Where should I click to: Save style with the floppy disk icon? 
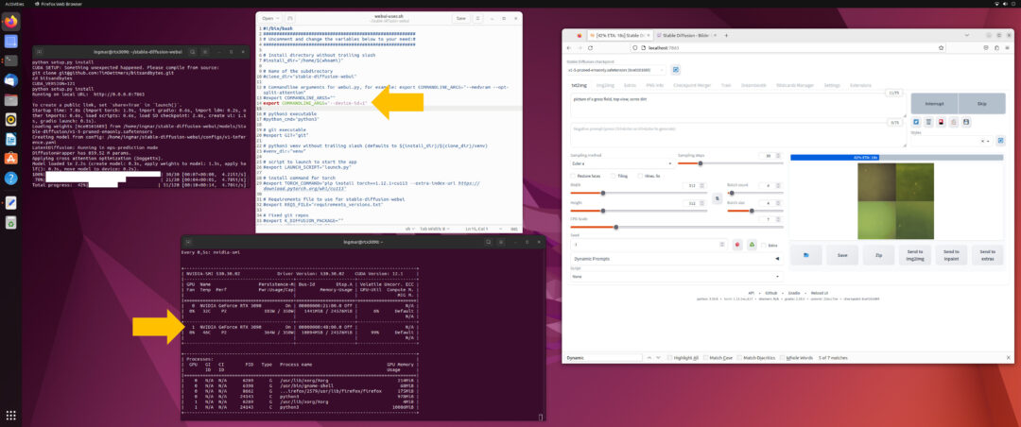pos(966,122)
